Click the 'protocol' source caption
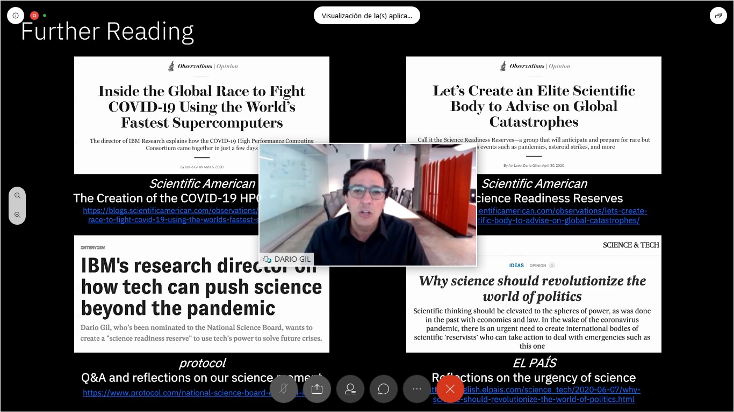The width and height of the screenshot is (734, 412). 202,363
